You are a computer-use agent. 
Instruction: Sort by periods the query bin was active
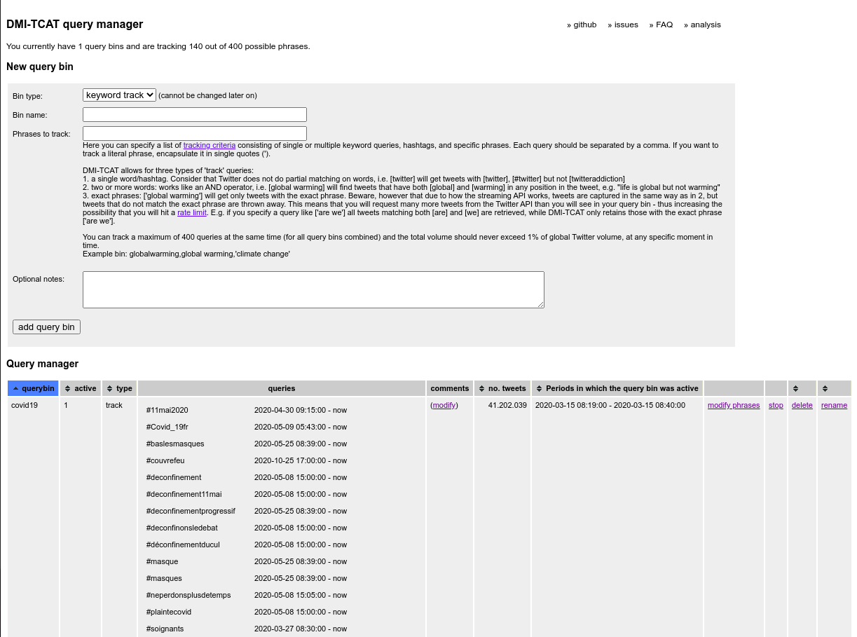(x=617, y=388)
